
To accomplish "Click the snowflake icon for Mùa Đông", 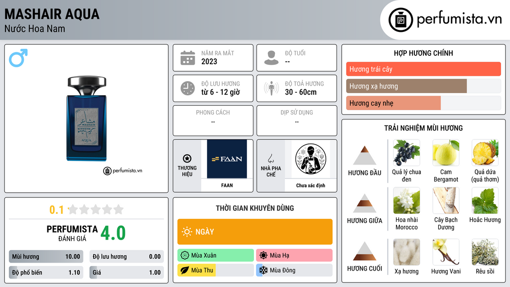I will tap(263, 271).
